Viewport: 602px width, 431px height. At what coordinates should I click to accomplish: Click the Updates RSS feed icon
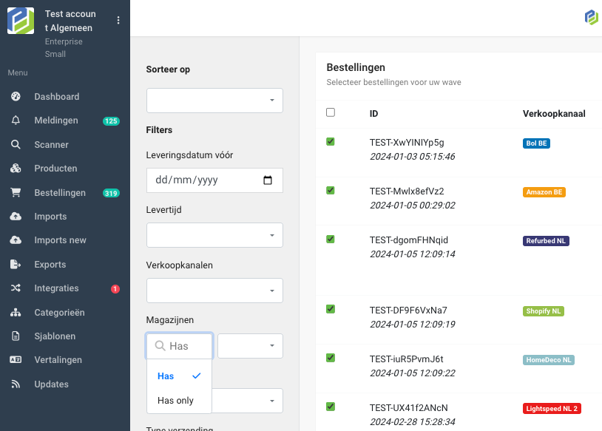[16, 384]
